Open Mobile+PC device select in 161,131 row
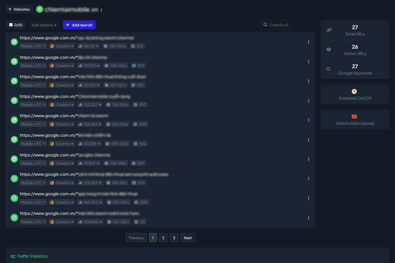The height and width of the screenshot is (263, 395). click(x=33, y=46)
